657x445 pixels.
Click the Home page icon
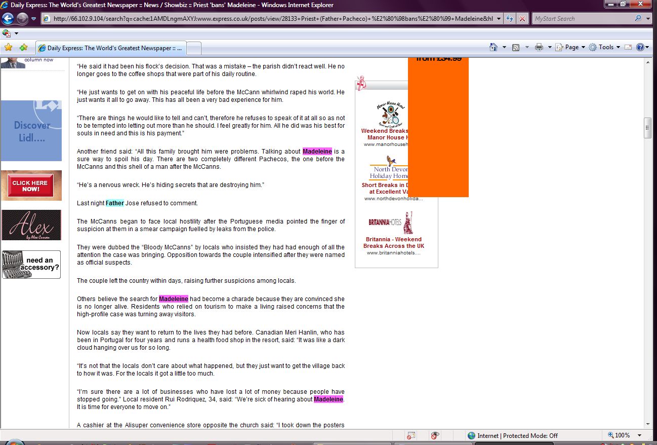(x=494, y=47)
